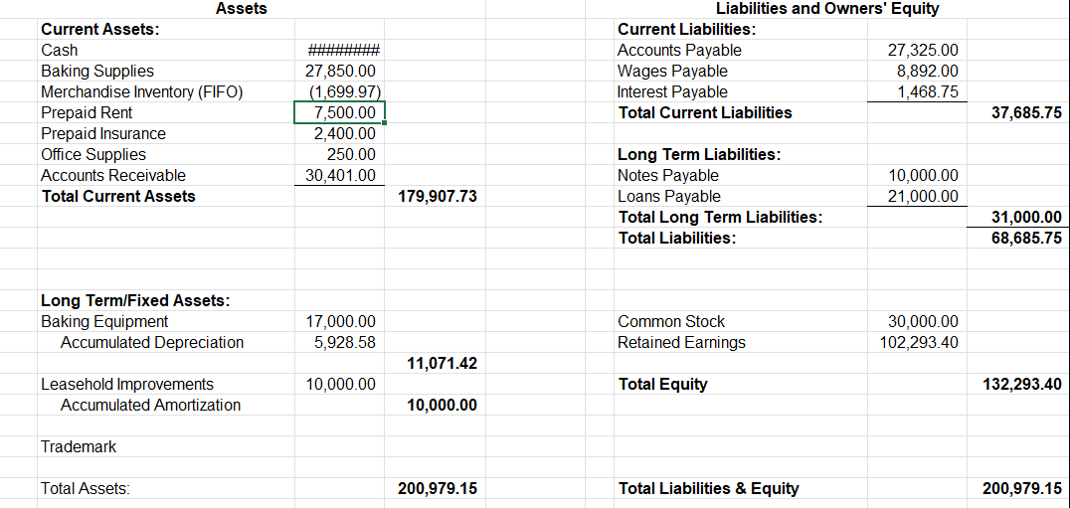This screenshot has height=508, width=1070.
Task: Select the Interest Payable label
Action: (x=672, y=92)
